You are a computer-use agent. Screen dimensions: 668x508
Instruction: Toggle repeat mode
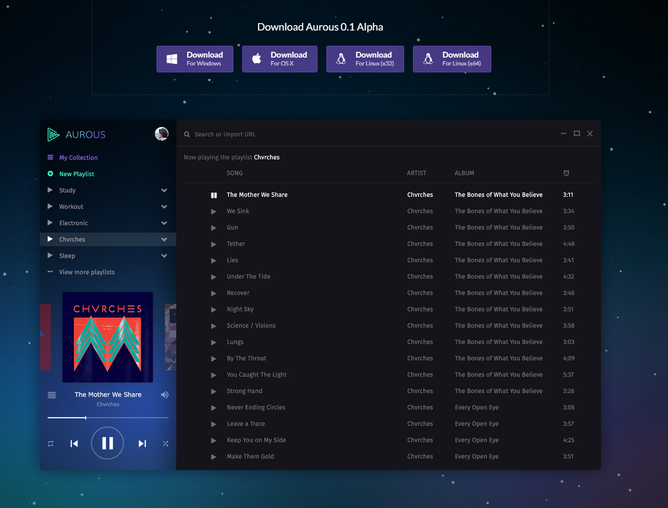click(x=51, y=444)
